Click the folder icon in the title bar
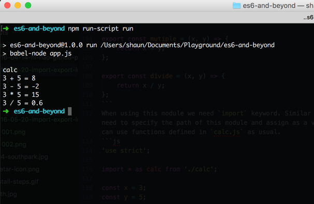Image resolution: width=314 pixels, height=204 pixels. (x=236, y=6)
